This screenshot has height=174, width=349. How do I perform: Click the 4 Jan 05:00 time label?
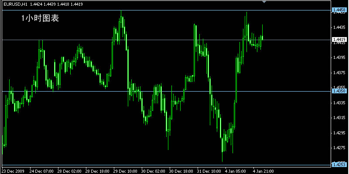tap(236, 171)
